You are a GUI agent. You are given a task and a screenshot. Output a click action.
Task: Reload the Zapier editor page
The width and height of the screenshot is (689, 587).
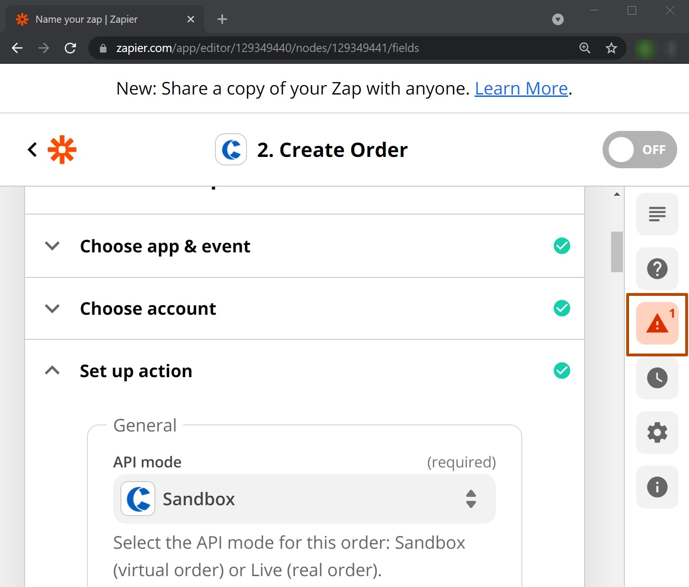pyautogui.click(x=70, y=48)
